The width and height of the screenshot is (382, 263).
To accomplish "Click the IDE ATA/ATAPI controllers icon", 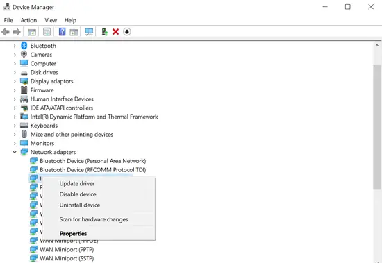I will pyautogui.click(x=24, y=108).
